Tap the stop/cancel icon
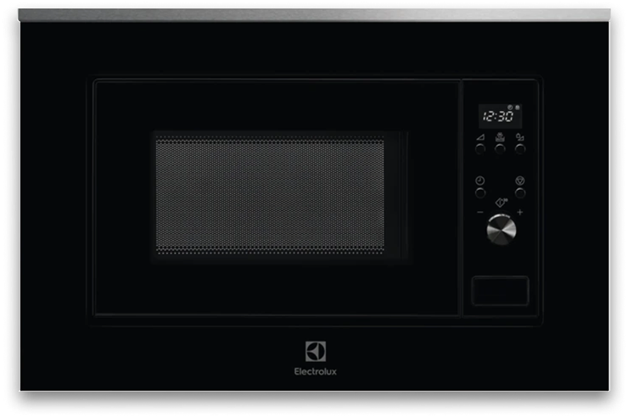This screenshot has height=417, width=628. (x=519, y=181)
